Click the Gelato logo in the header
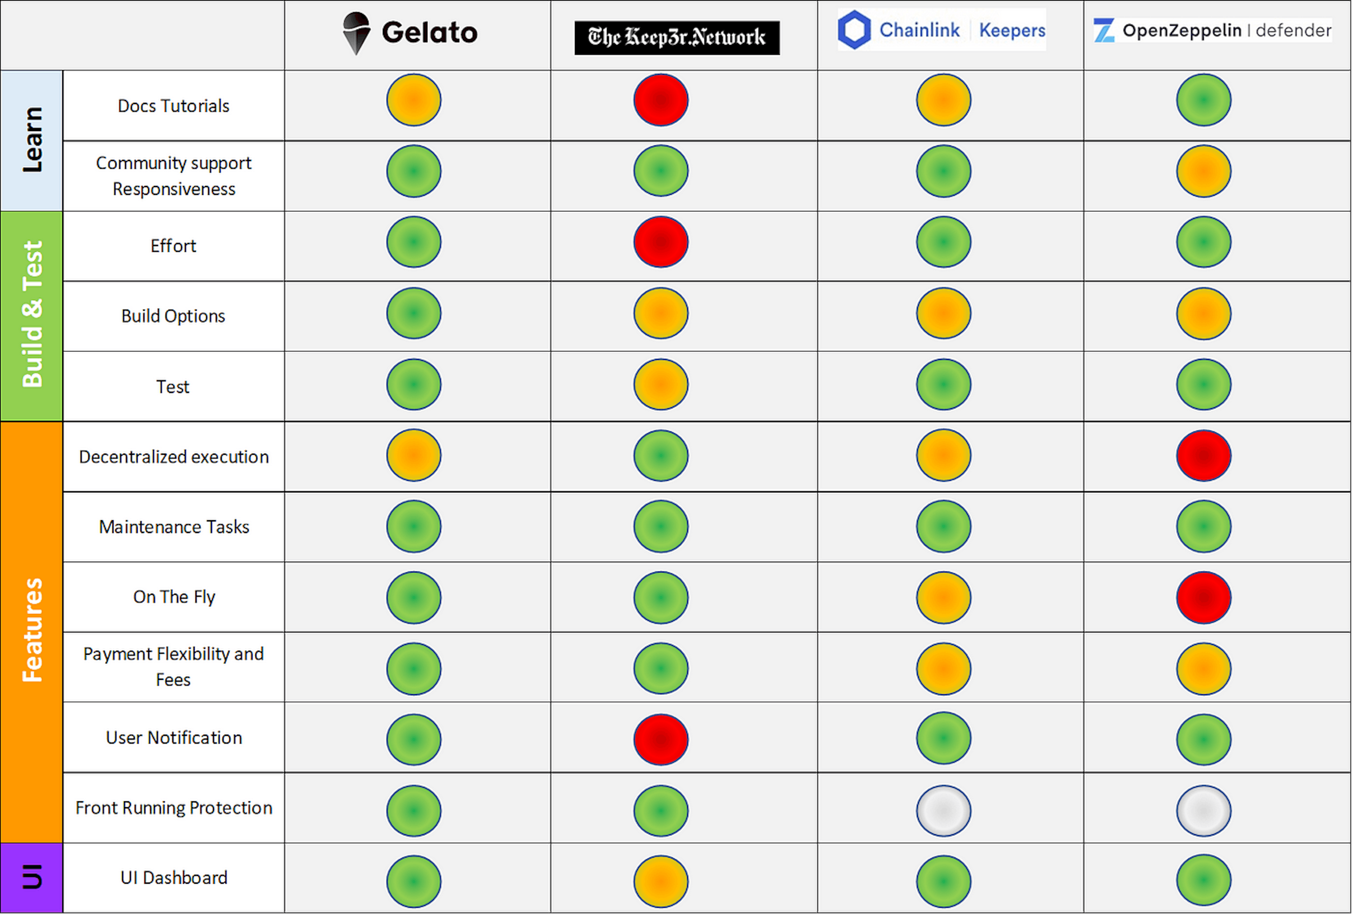This screenshot has width=1352, height=914. (x=410, y=33)
